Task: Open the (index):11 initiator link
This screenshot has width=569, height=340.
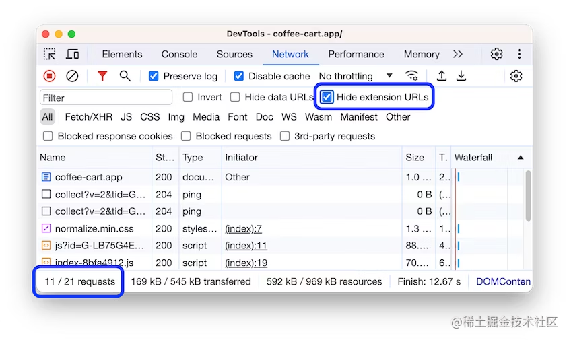Action: [246, 246]
